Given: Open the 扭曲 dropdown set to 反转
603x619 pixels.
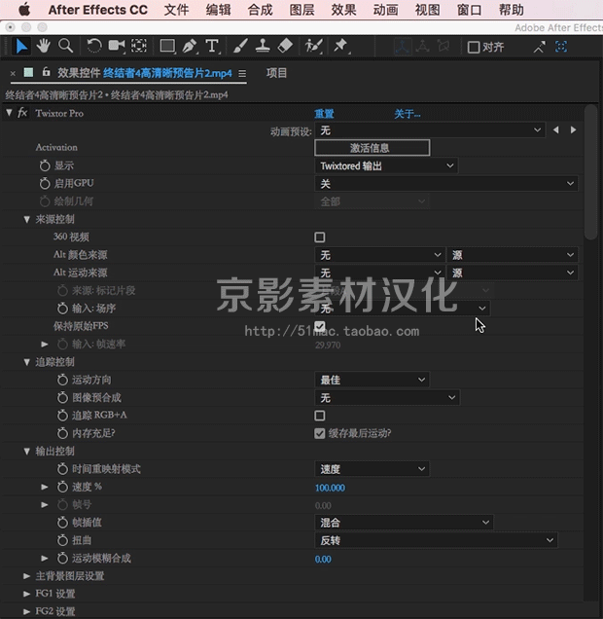Looking at the screenshot, I should (436, 540).
